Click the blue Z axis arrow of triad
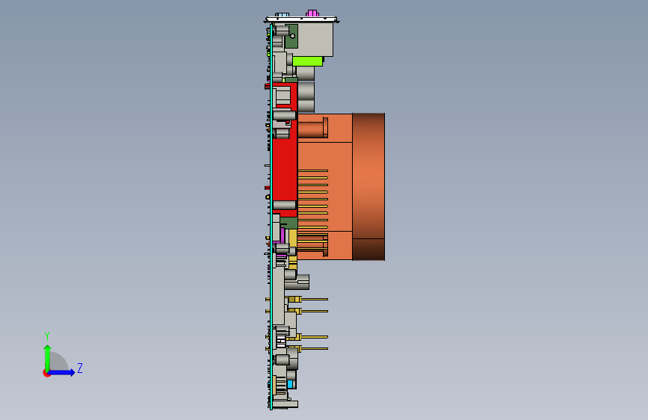 [x=62, y=372]
